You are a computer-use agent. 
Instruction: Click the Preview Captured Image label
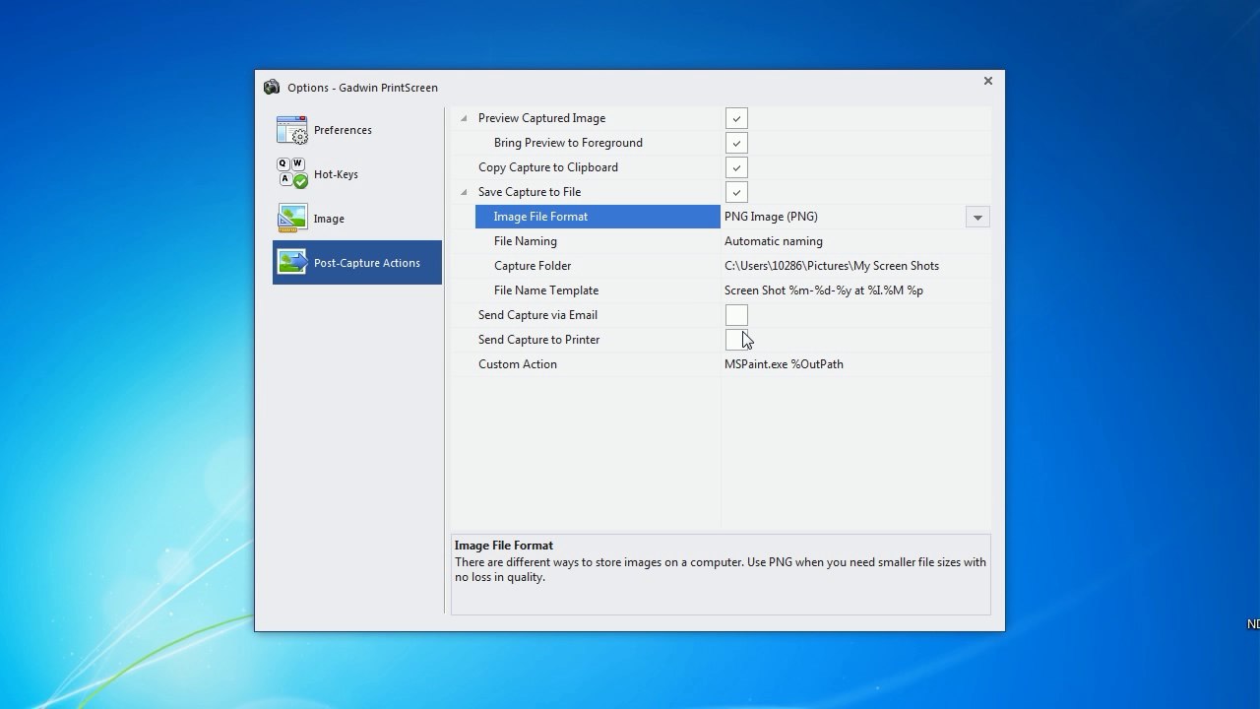pyautogui.click(x=541, y=118)
